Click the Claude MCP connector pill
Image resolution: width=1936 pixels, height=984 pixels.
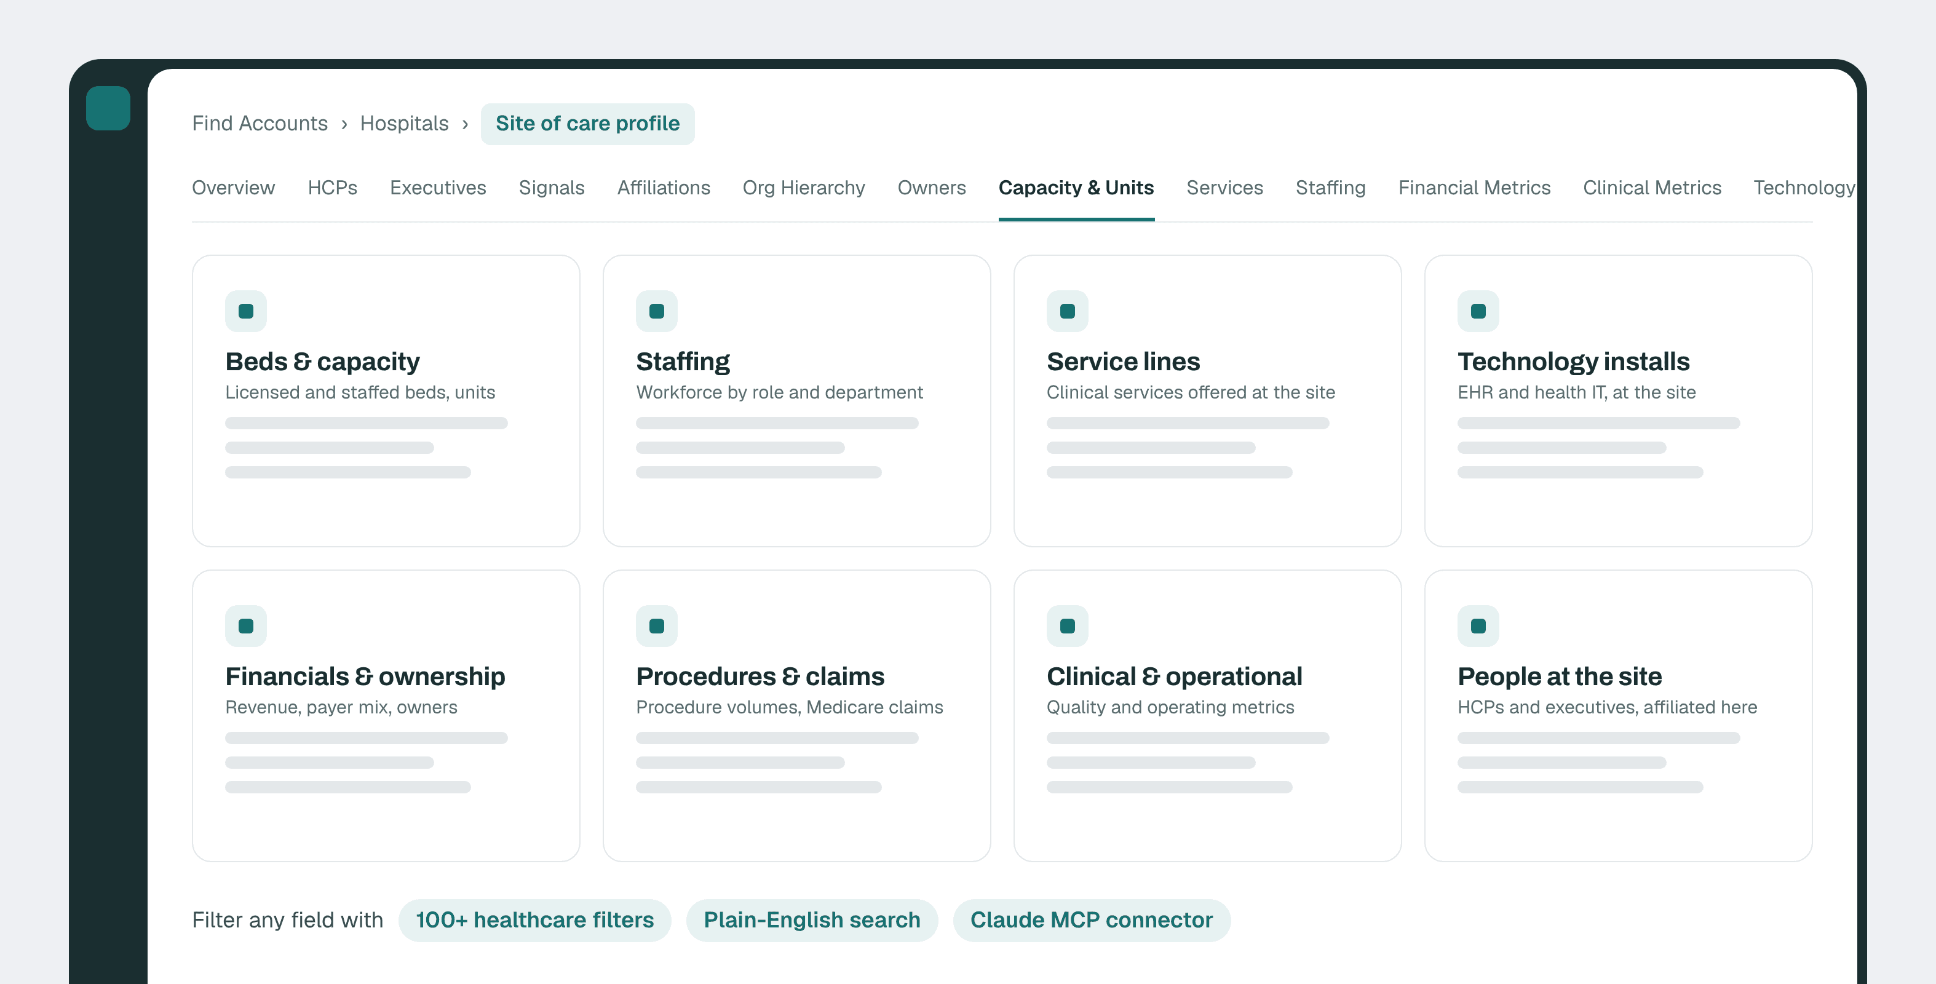pyautogui.click(x=1092, y=920)
